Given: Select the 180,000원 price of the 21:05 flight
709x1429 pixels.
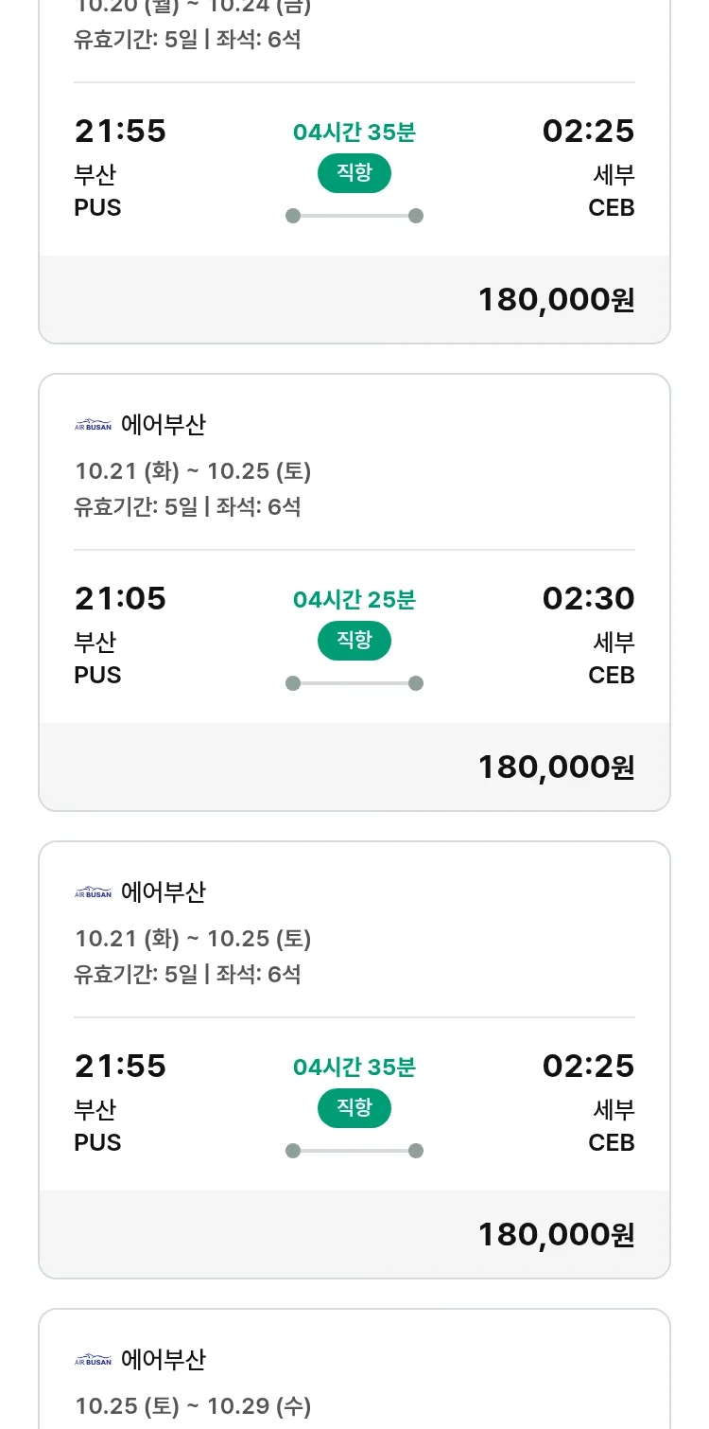Looking at the screenshot, I should (556, 767).
